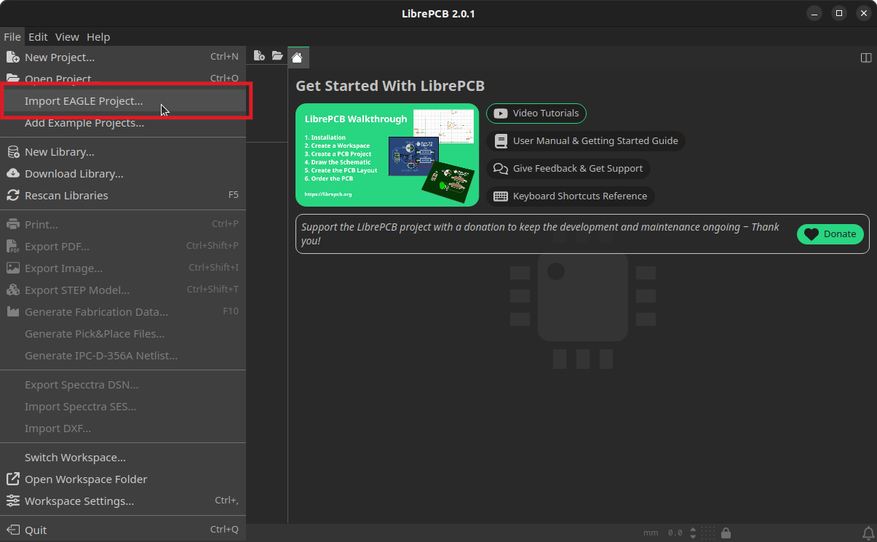Click the donation support message text
This screenshot has width=877, height=542.
pyautogui.click(x=540, y=234)
